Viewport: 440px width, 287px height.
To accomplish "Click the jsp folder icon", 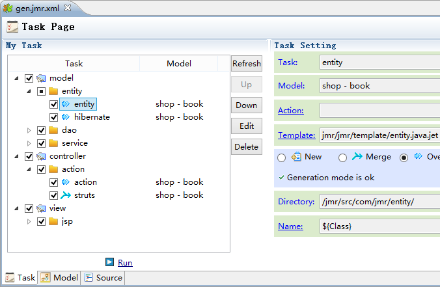I will [x=53, y=221].
